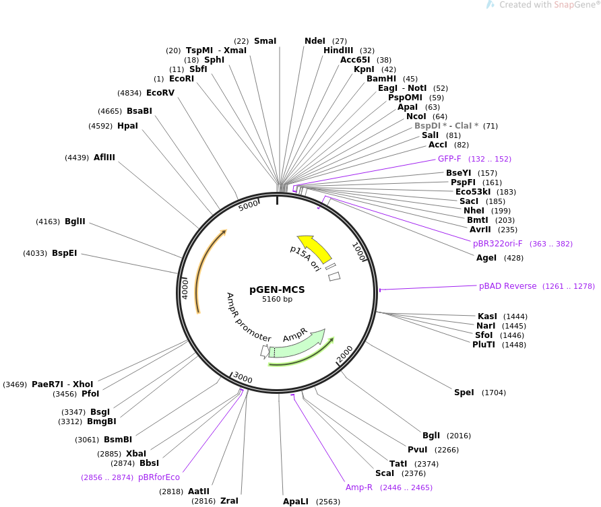
Task: Select the SpeI site at 1704
Action: [x=464, y=393]
